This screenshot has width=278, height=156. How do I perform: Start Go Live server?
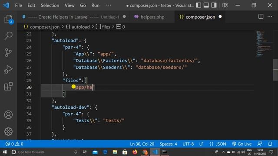point(242,144)
